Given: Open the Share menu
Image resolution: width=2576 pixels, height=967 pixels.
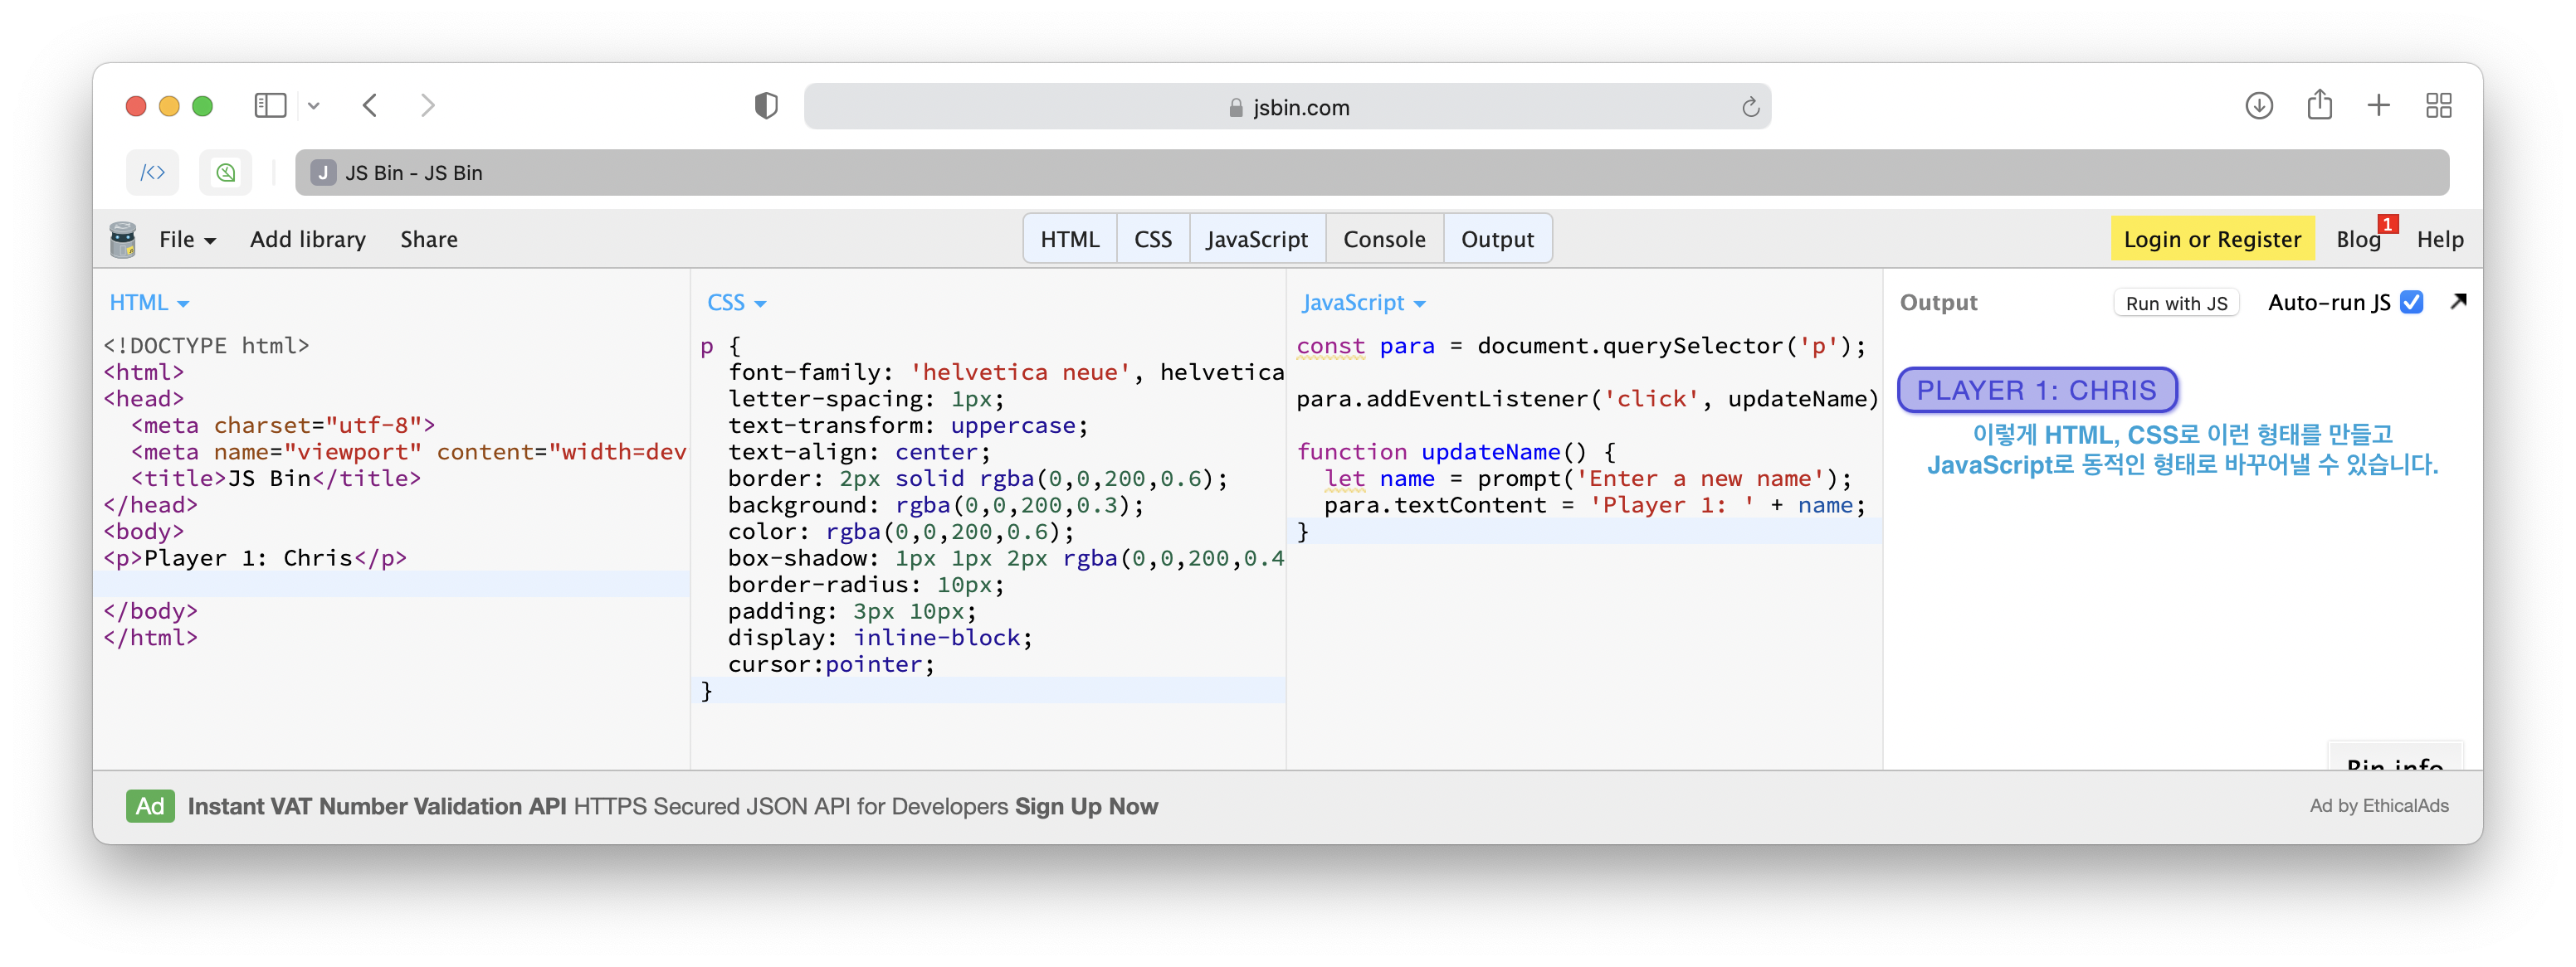Looking at the screenshot, I should 429,240.
